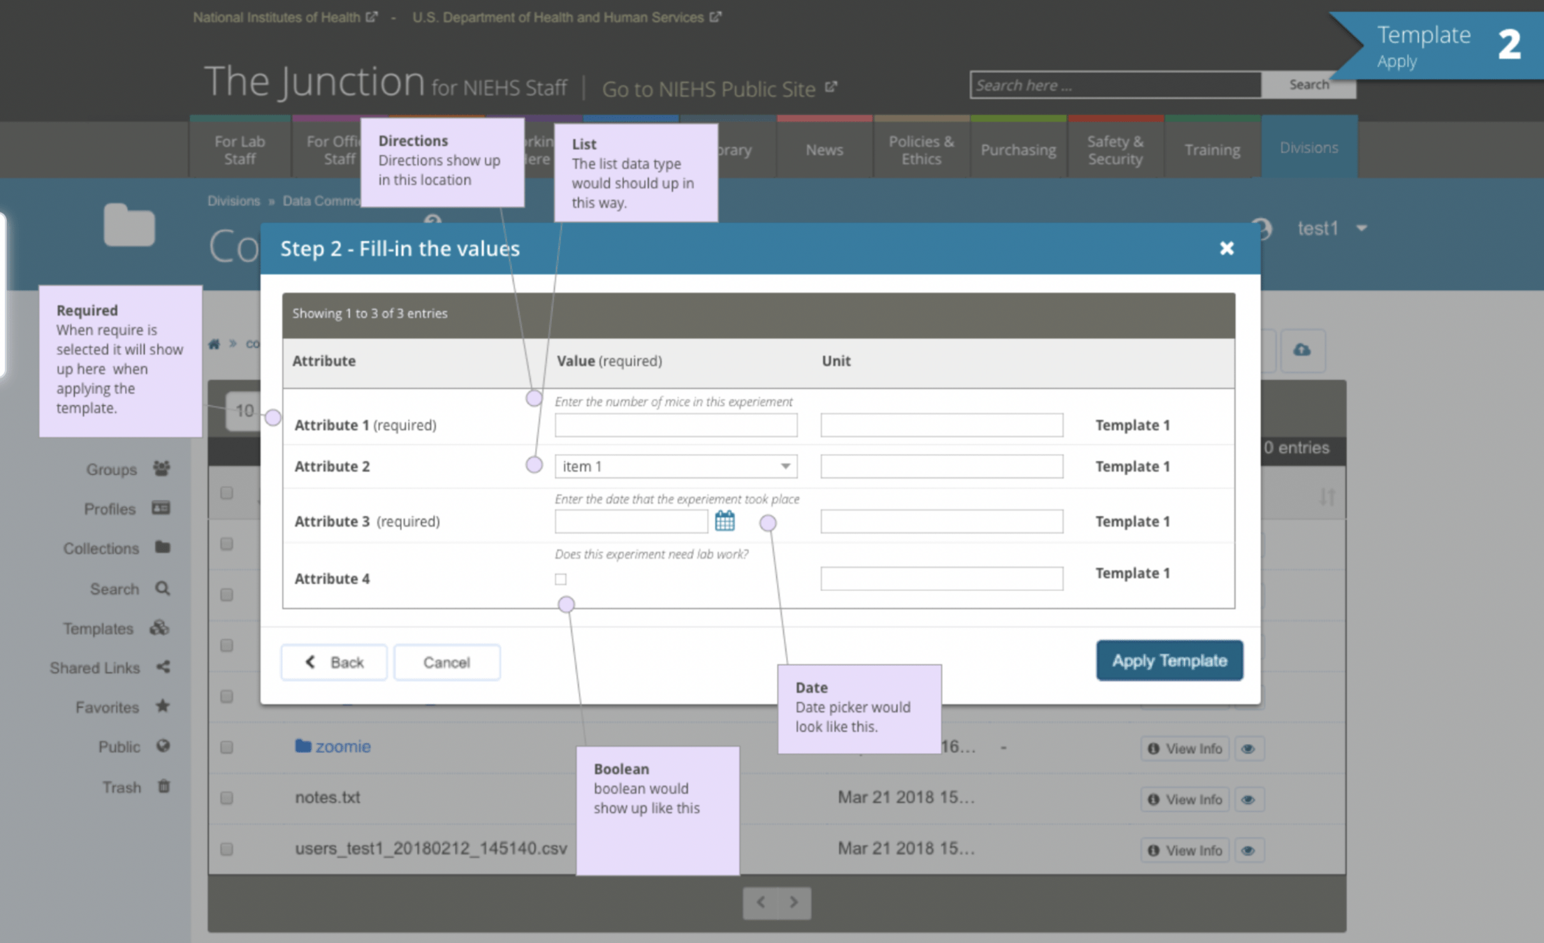
Task: Open Trash from the sidebar
Action: point(122,787)
